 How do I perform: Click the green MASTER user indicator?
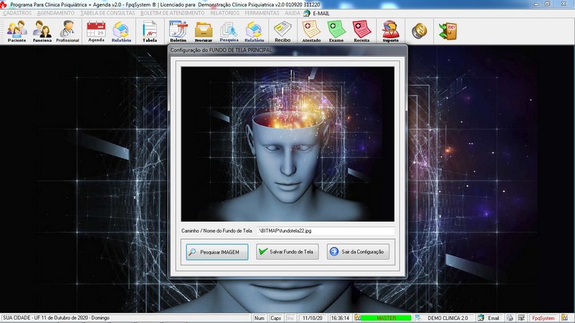click(387, 318)
